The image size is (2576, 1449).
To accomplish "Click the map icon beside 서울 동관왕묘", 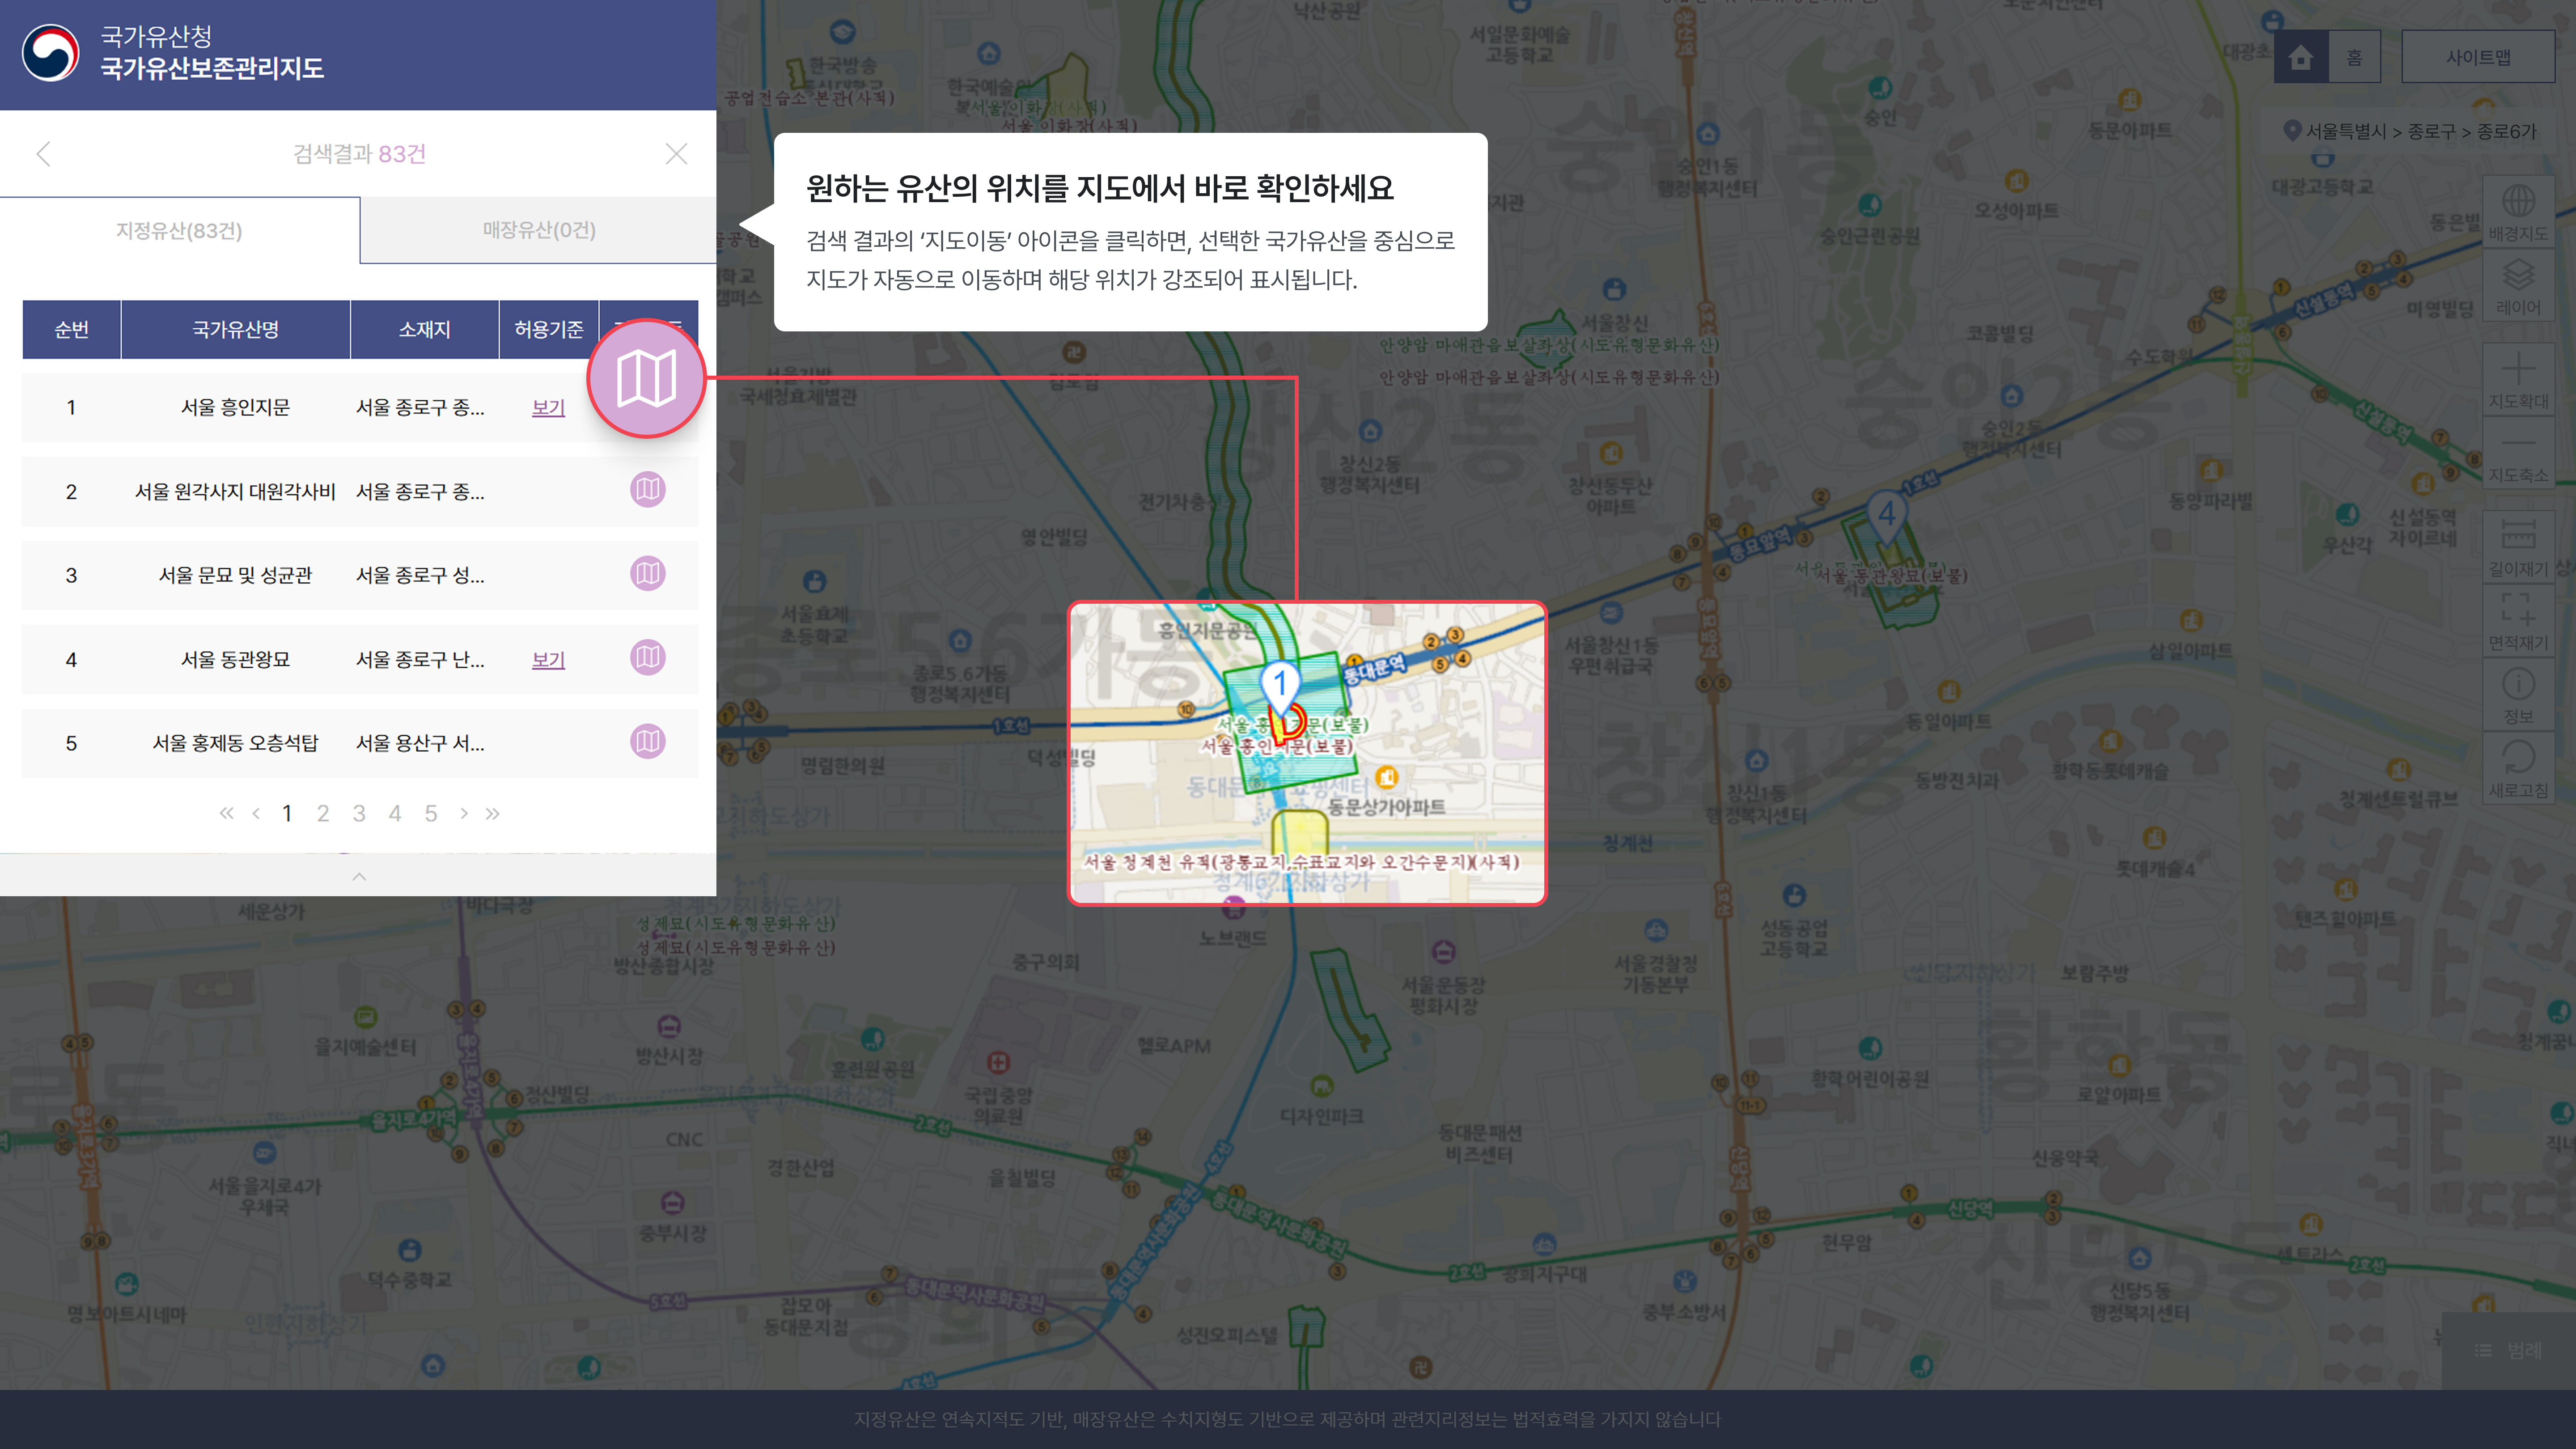I will pos(648,658).
